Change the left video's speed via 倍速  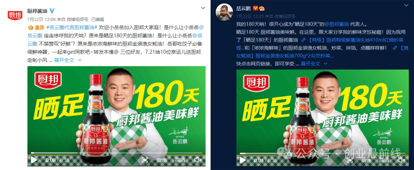161,160
